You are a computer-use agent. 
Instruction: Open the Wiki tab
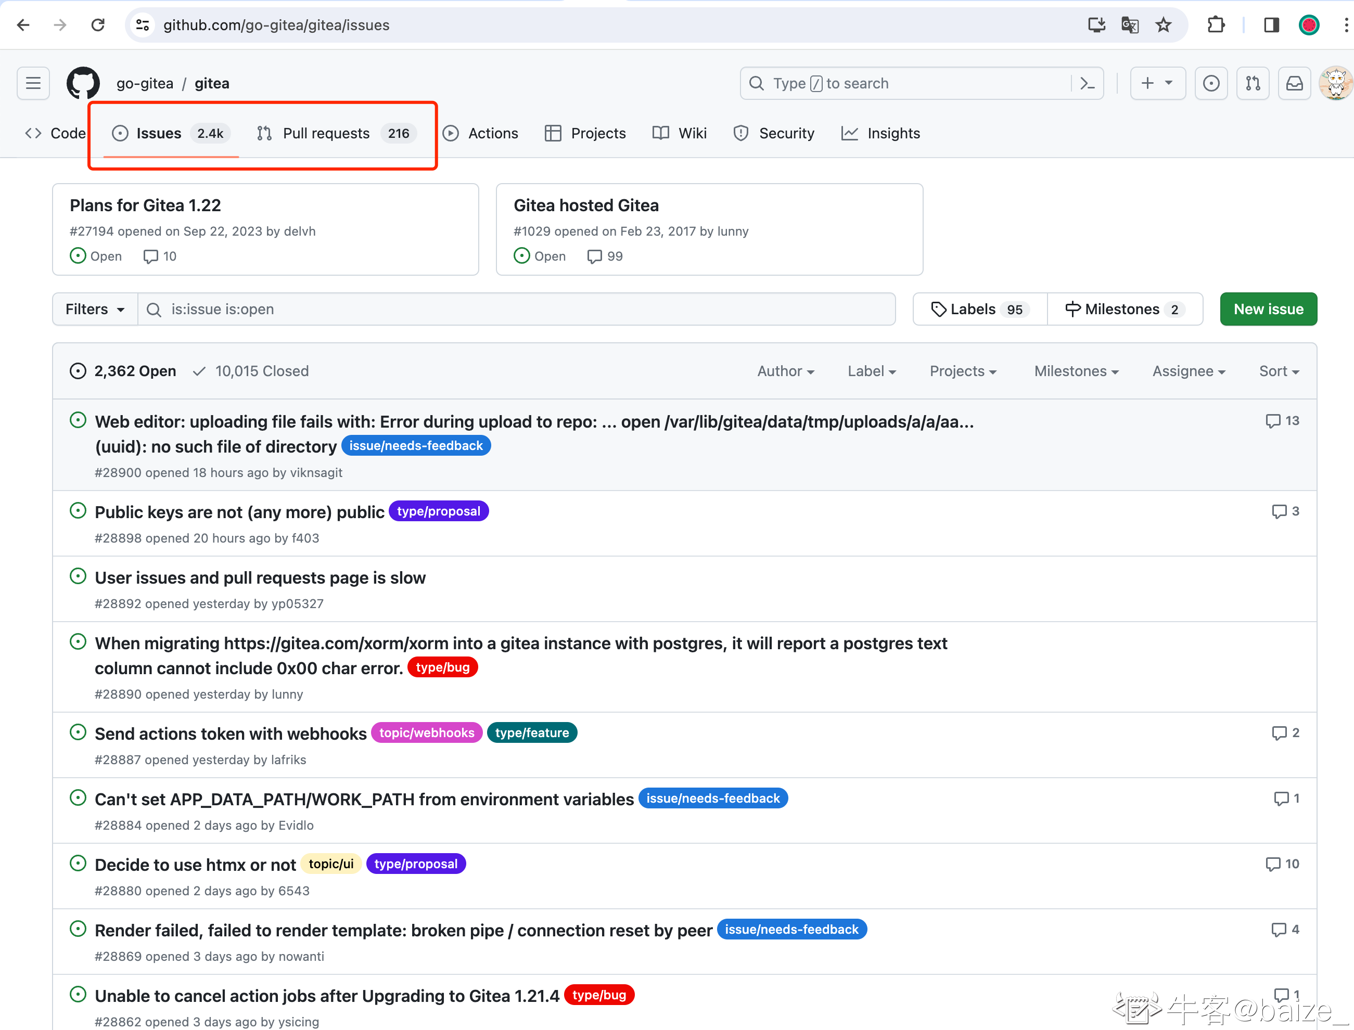click(680, 133)
